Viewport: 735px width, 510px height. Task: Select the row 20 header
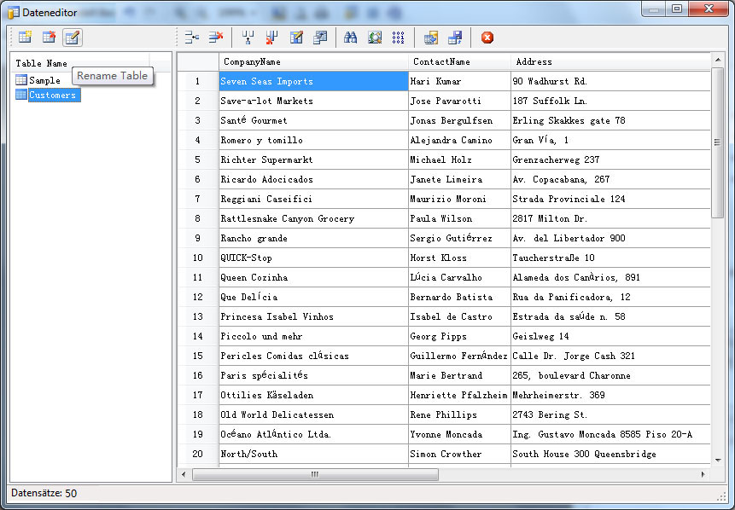[198, 454]
